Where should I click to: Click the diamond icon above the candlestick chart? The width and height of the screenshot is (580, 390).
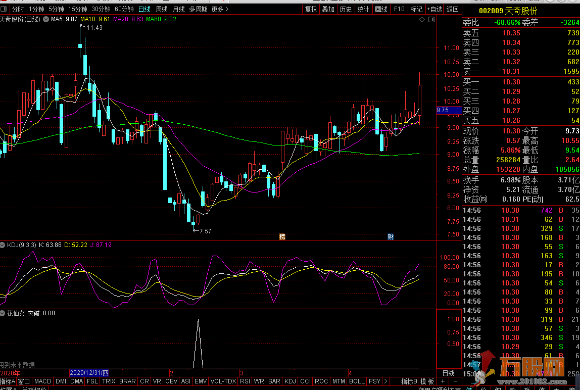point(422,19)
